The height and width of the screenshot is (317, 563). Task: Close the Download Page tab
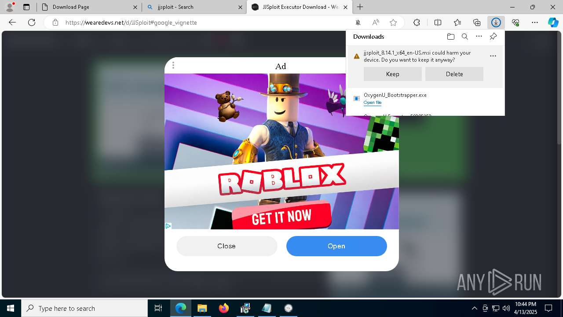pos(135,7)
